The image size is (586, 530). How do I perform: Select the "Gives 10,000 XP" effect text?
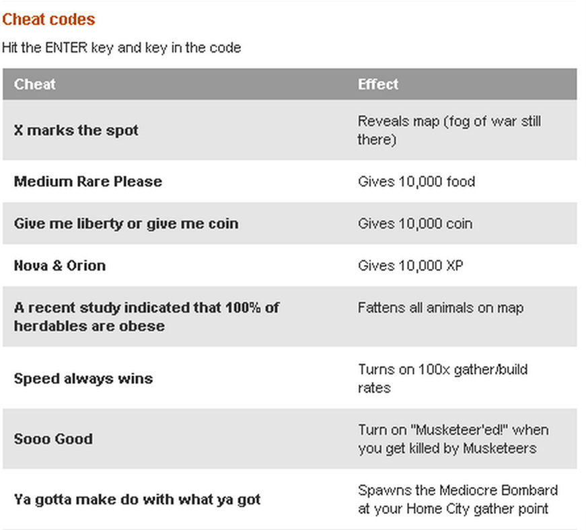410,265
